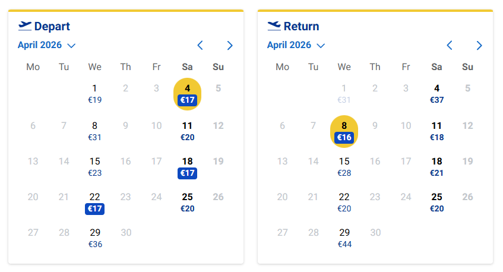
Task: Pick depart date April 1 at €19
Action: coord(95,94)
